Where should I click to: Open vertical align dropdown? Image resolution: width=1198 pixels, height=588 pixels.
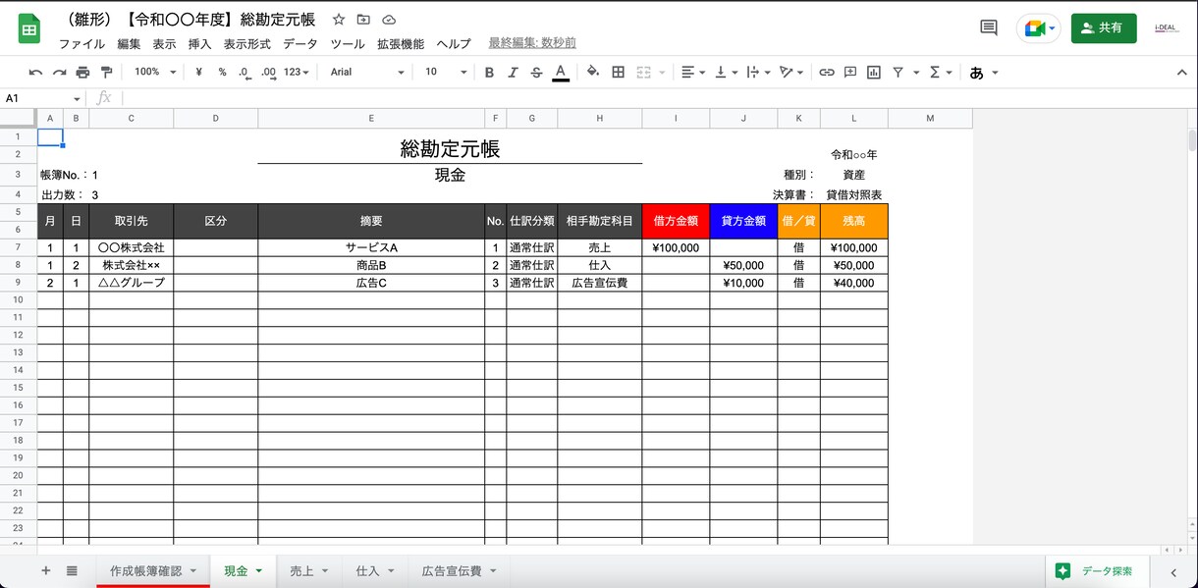pyautogui.click(x=726, y=72)
